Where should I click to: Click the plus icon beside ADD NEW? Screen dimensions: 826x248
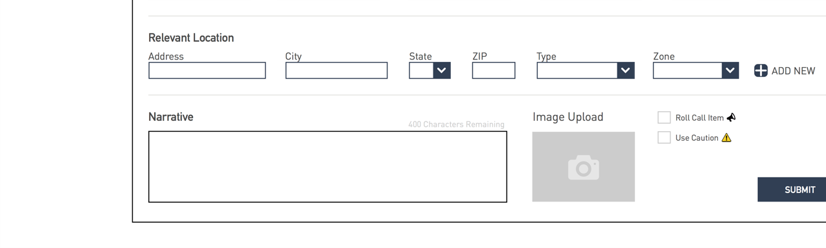coord(761,70)
